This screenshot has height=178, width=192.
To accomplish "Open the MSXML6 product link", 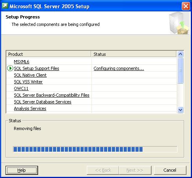I will [22, 62].
